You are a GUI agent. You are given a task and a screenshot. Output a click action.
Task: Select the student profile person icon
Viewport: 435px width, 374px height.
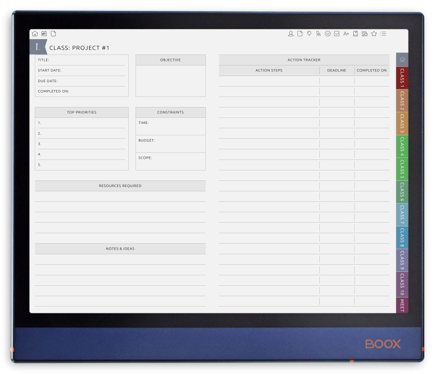point(291,33)
